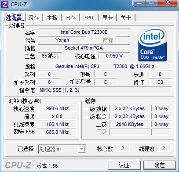Minimize the CPU-Z window
The height and width of the screenshot is (172, 179).
coord(139,3)
